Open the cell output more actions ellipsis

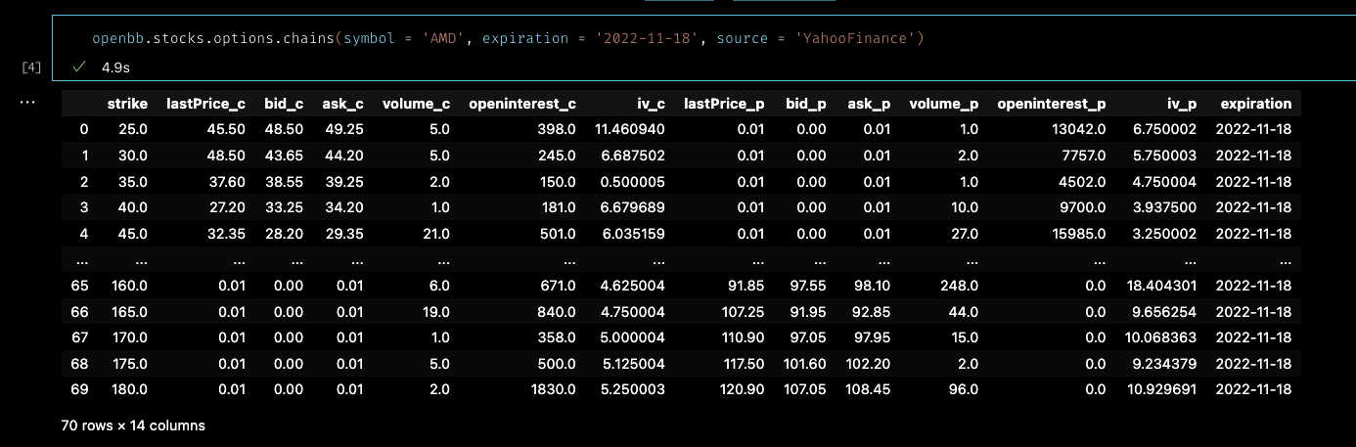[26, 102]
